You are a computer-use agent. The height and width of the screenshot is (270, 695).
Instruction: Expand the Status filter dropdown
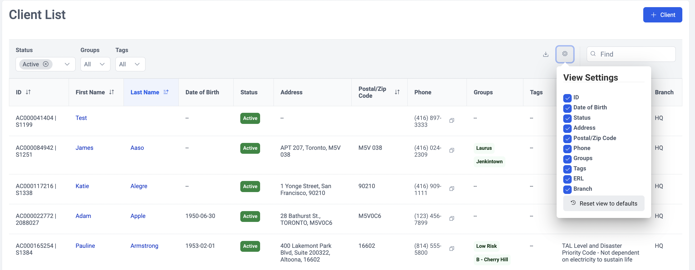coord(67,64)
